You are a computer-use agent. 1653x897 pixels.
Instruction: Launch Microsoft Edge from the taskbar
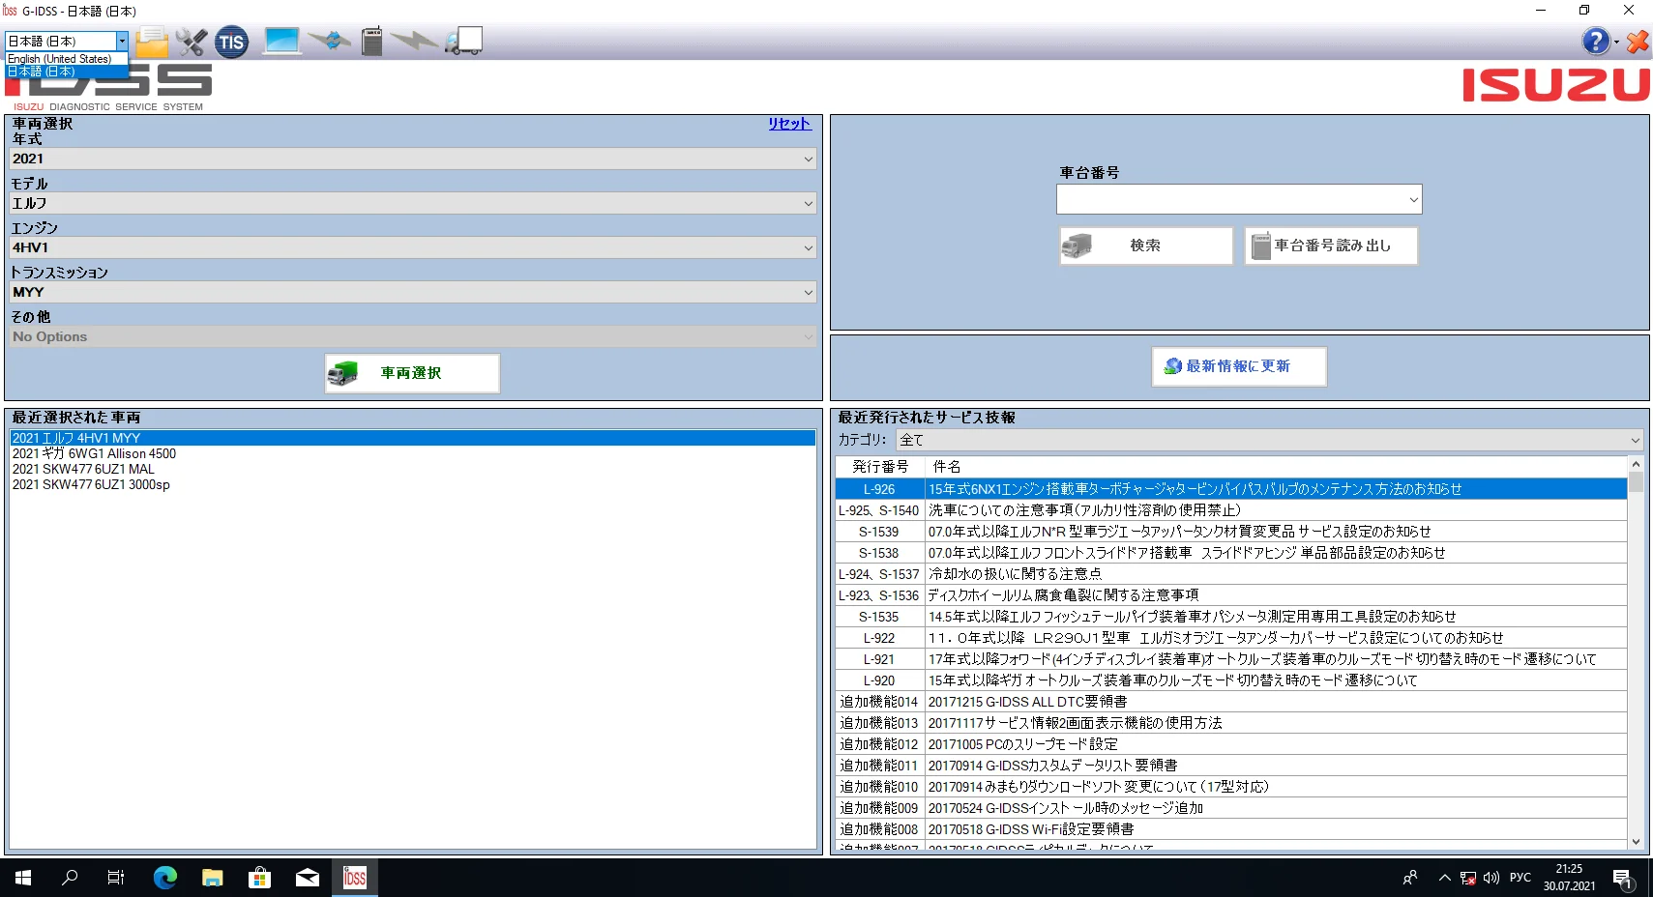[x=165, y=878]
